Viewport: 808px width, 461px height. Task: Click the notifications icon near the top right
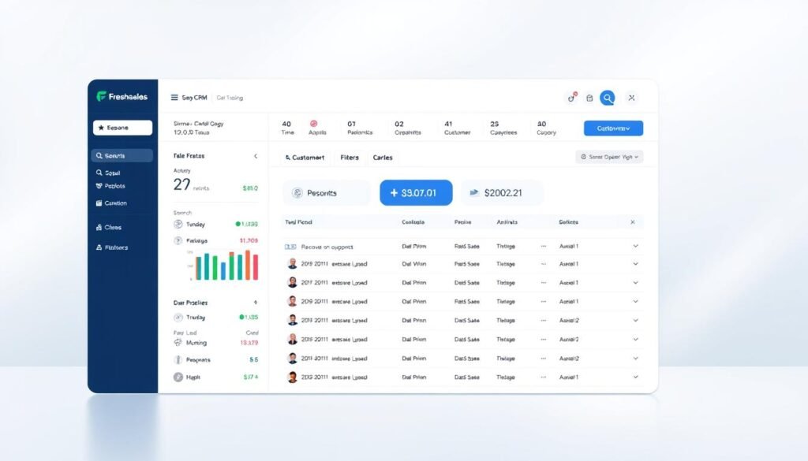pyautogui.click(x=571, y=98)
